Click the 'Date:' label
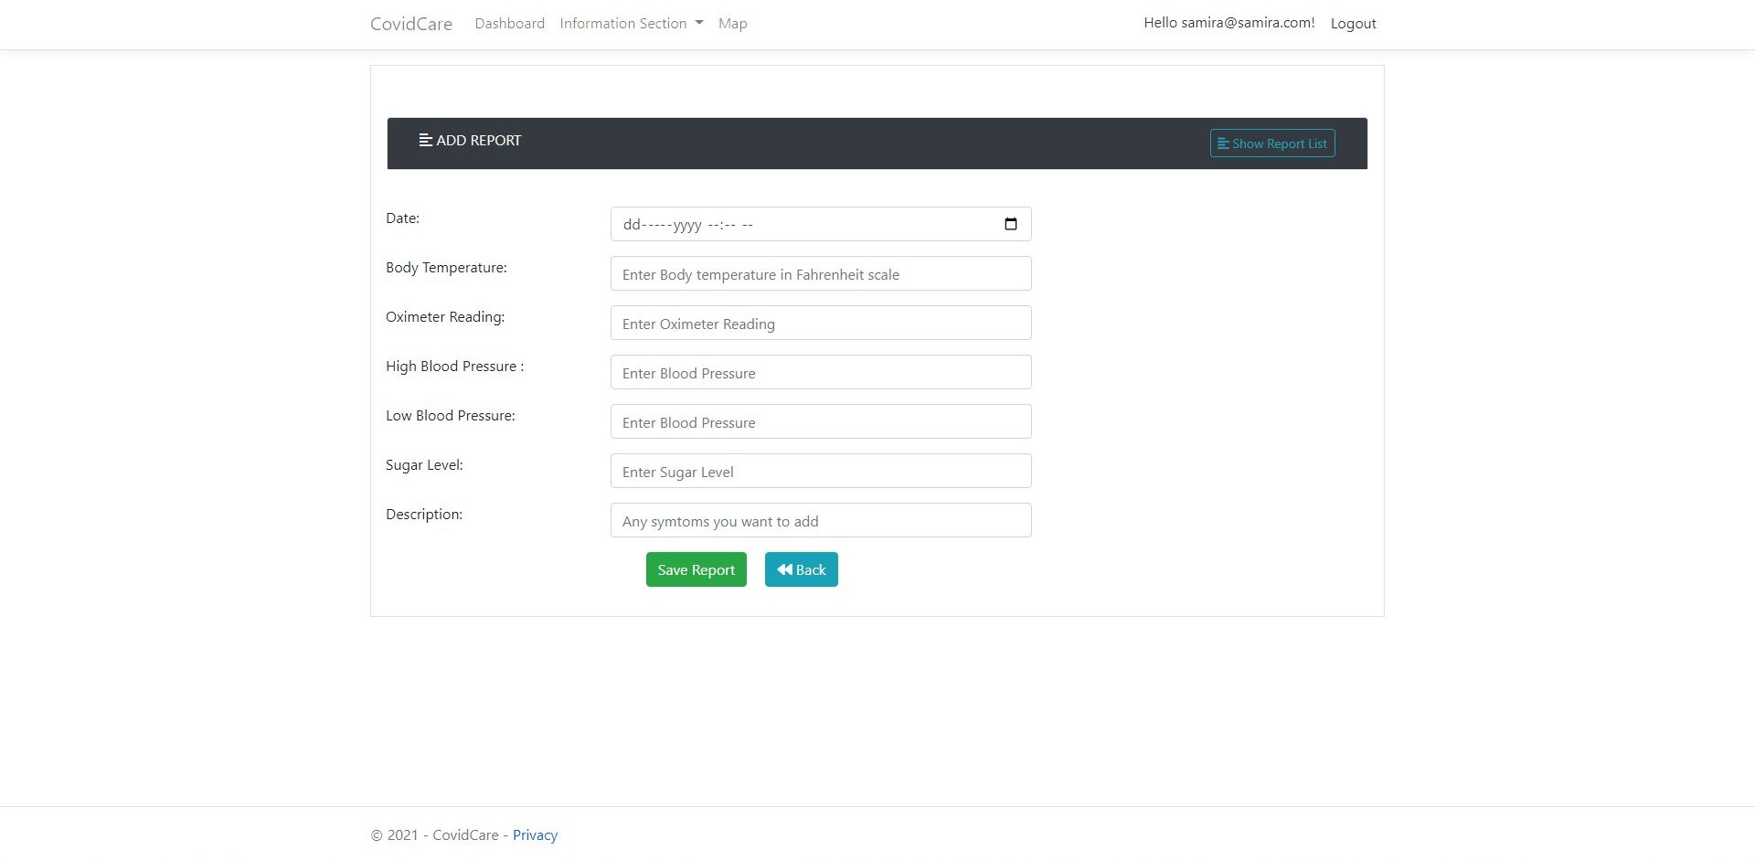1755x861 pixels. tap(402, 218)
